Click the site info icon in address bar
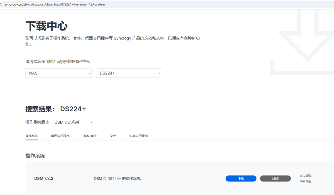The width and height of the screenshot is (334, 195). [2, 4]
